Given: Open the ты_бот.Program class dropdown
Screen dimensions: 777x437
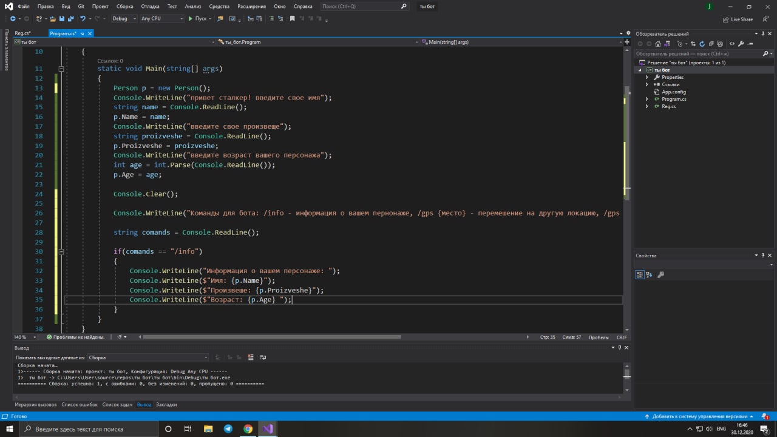Looking at the screenshot, I should 317,42.
